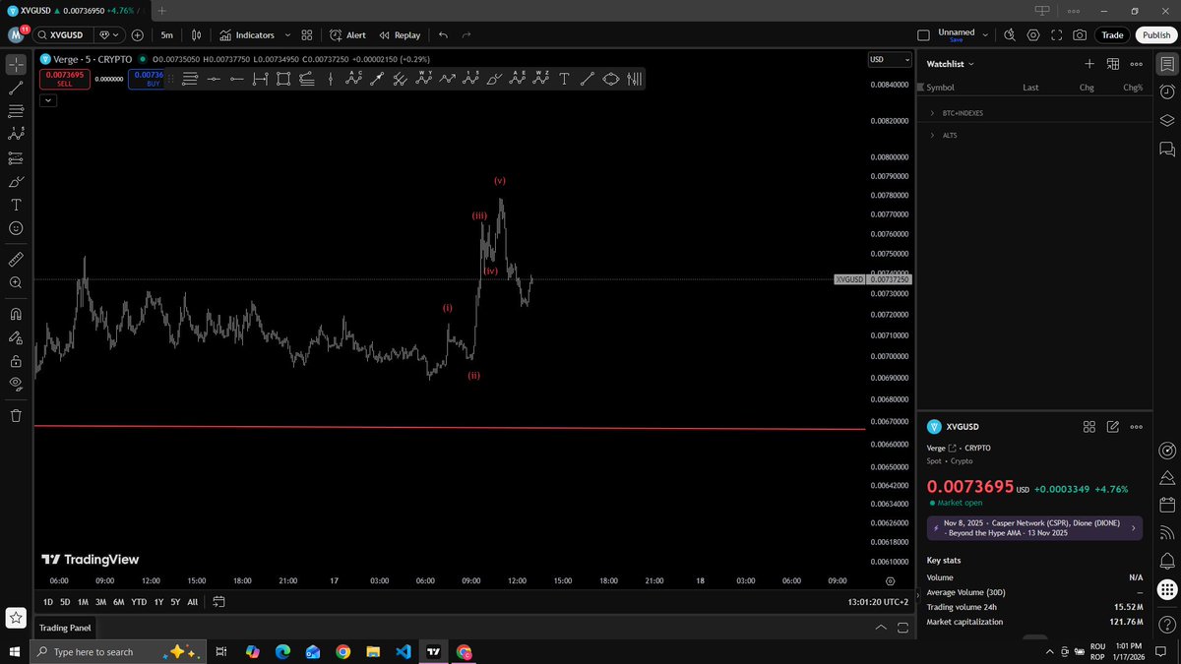Open the Indicators dialog
The image size is (1181, 664).
(x=246, y=34)
